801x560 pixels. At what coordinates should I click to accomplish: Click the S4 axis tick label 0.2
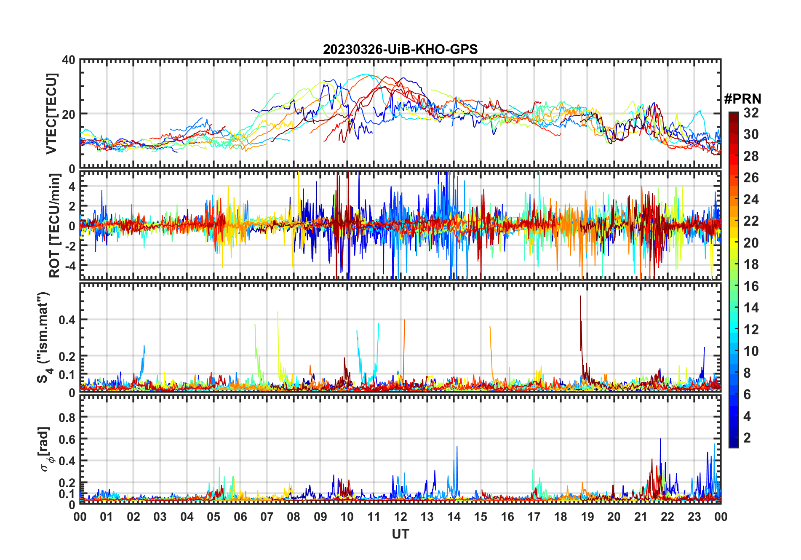point(67,356)
